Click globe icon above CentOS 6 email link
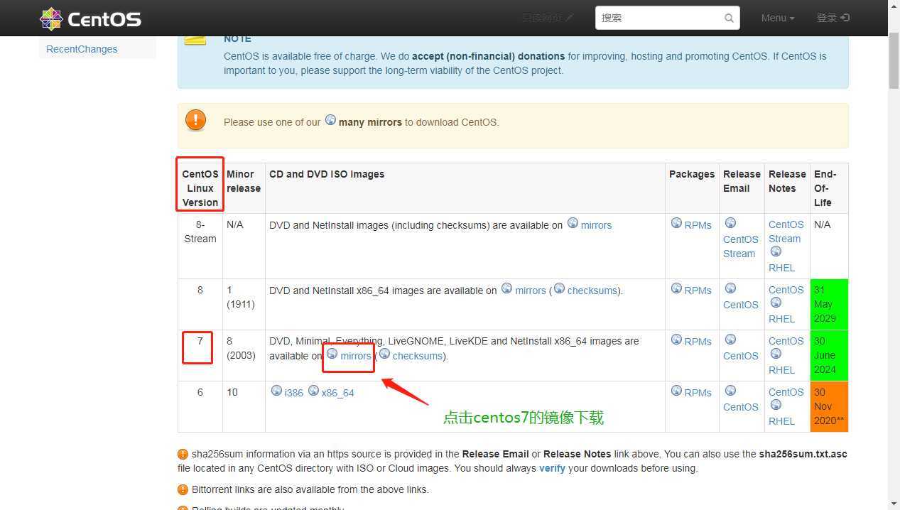Screen dimensions: 900x510 click(x=730, y=391)
